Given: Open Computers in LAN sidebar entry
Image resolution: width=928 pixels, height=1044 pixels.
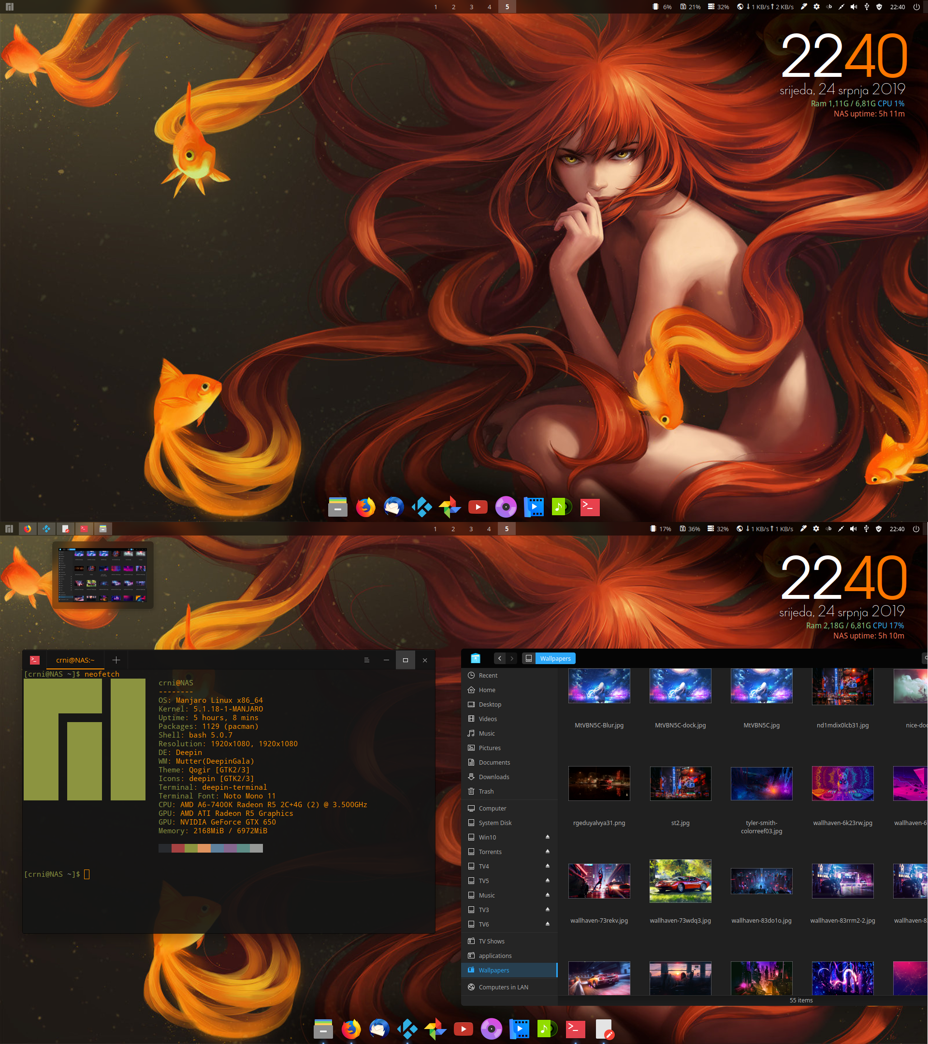Looking at the screenshot, I should tap(509, 987).
